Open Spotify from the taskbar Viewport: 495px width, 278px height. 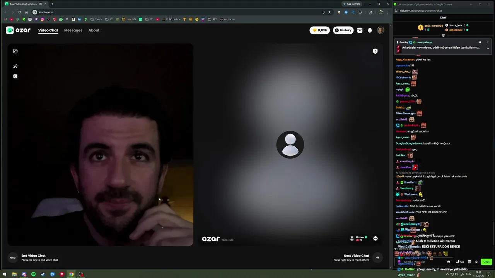tap(33, 274)
